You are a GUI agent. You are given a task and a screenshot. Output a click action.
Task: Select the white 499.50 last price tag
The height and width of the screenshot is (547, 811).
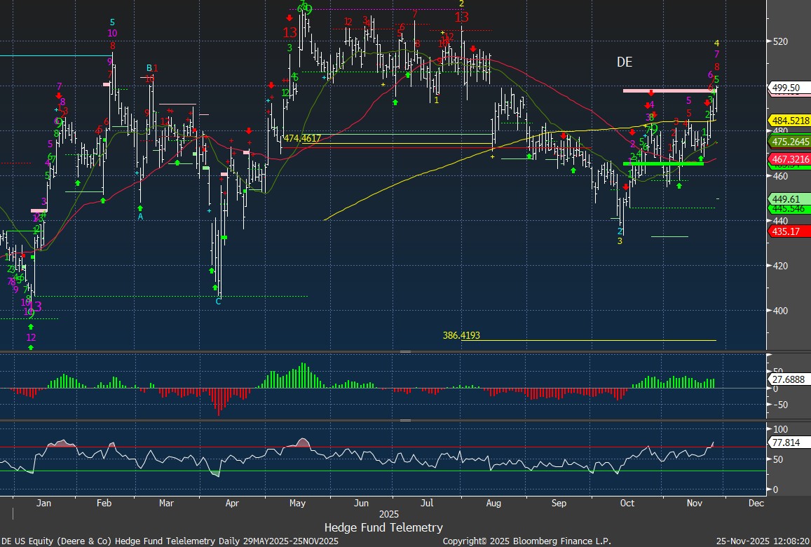point(786,88)
